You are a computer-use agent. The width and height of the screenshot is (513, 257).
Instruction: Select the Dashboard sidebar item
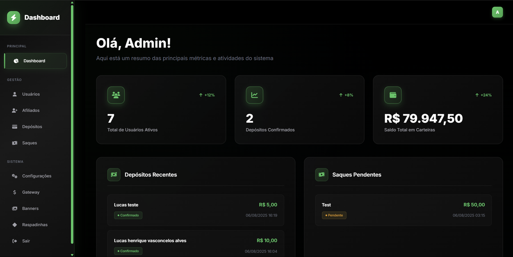click(34, 61)
